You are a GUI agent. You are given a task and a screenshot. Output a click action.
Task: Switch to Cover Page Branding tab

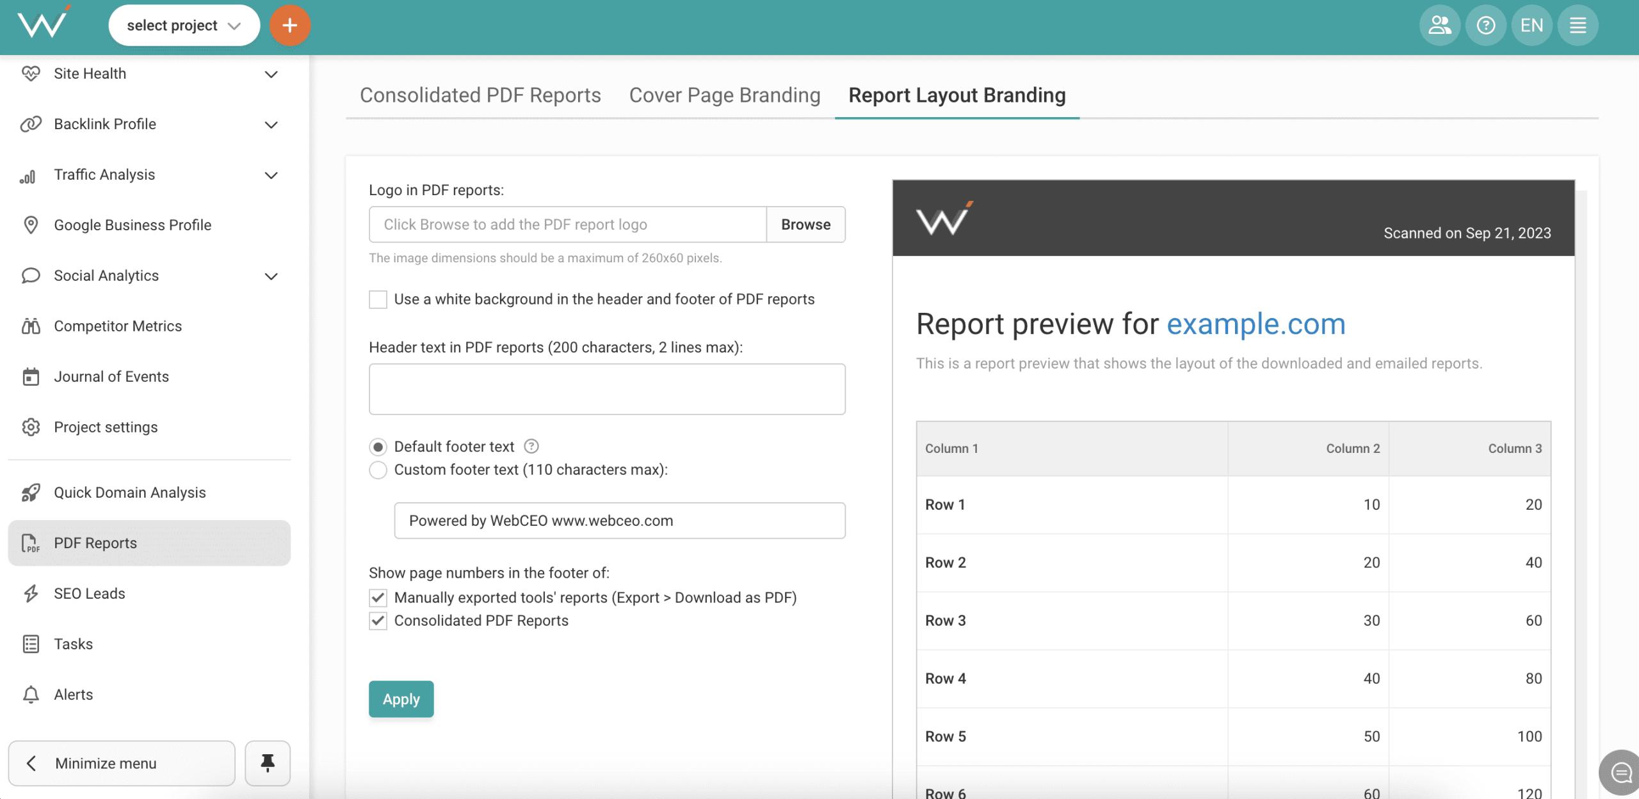point(725,95)
